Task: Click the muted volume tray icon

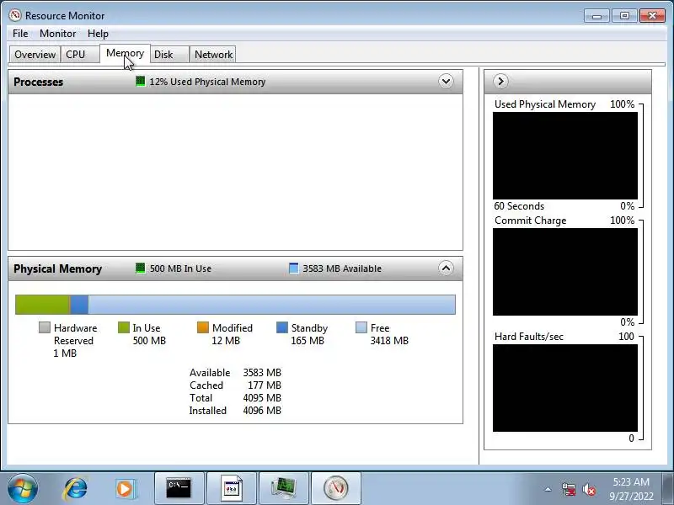Action: [589, 489]
